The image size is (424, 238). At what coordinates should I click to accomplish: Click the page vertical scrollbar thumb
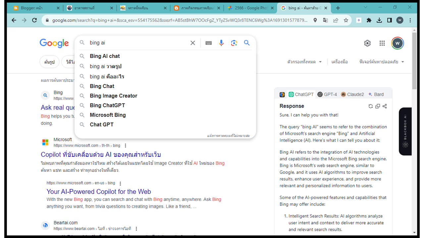414,60
